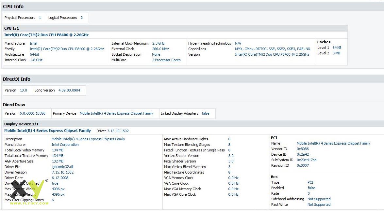384x211 pixels.
Task: Click the External Clock value "266.0 MHz"
Action: pyautogui.click(x=160, y=49)
